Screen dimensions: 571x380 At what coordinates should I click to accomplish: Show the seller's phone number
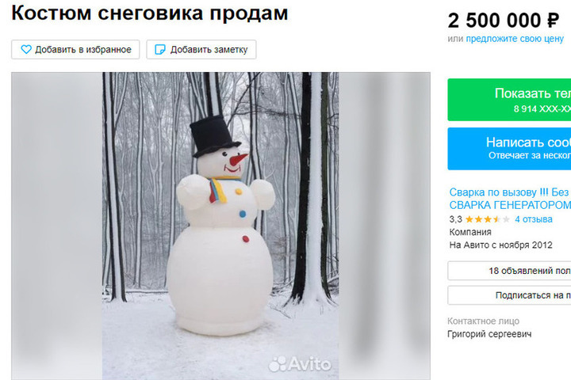509,100
